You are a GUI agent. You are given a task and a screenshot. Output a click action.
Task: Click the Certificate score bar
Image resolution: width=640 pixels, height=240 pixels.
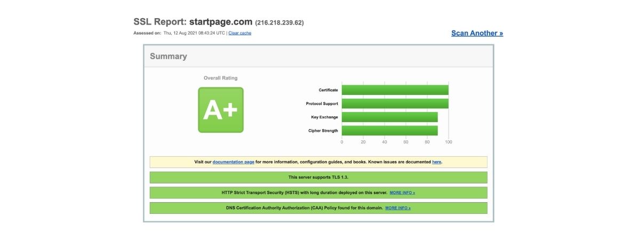395,90
